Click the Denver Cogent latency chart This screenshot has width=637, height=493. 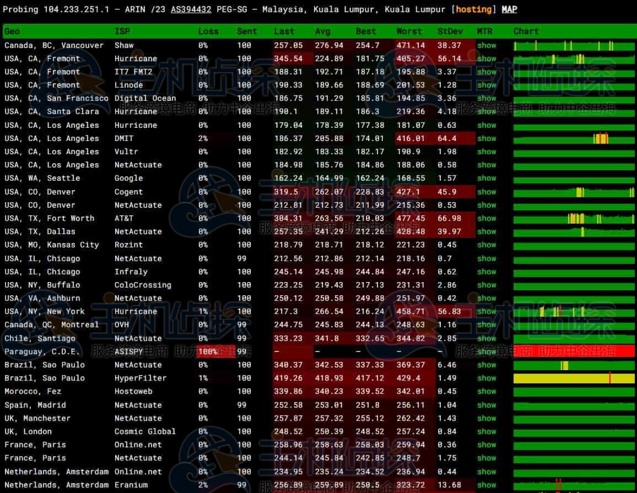(x=574, y=192)
